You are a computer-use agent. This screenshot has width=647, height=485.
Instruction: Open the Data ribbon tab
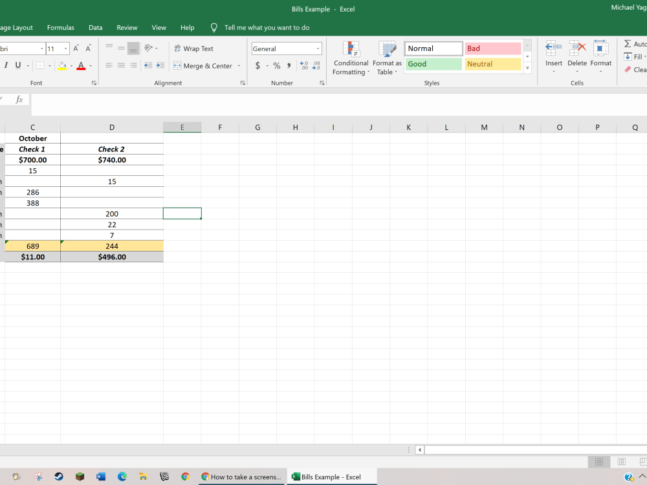pyautogui.click(x=95, y=28)
